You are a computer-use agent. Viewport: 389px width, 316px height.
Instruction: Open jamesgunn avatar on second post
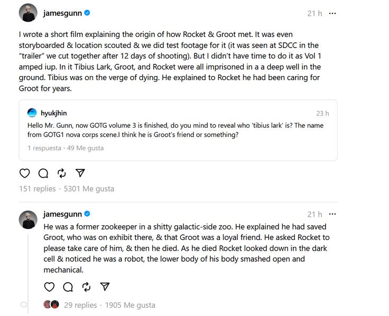pos(28,219)
